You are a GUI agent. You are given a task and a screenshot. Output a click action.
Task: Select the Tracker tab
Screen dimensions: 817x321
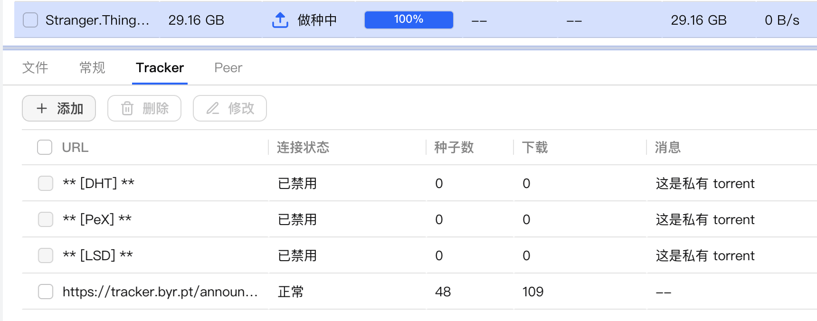click(x=160, y=67)
